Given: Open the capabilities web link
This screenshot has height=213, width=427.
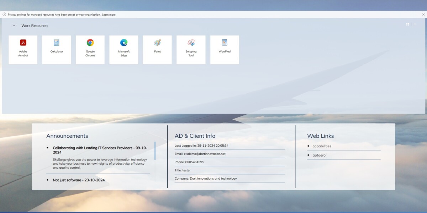Looking at the screenshot, I should tap(321, 146).
